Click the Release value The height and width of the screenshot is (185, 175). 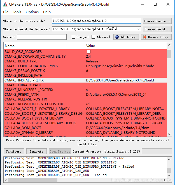tap(92, 61)
